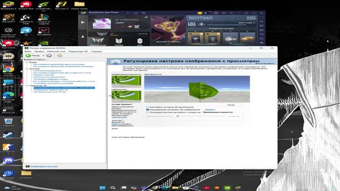The image size is (340, 191).
Task: Collapse the Display tree group
Action: [x=27, y=68]
